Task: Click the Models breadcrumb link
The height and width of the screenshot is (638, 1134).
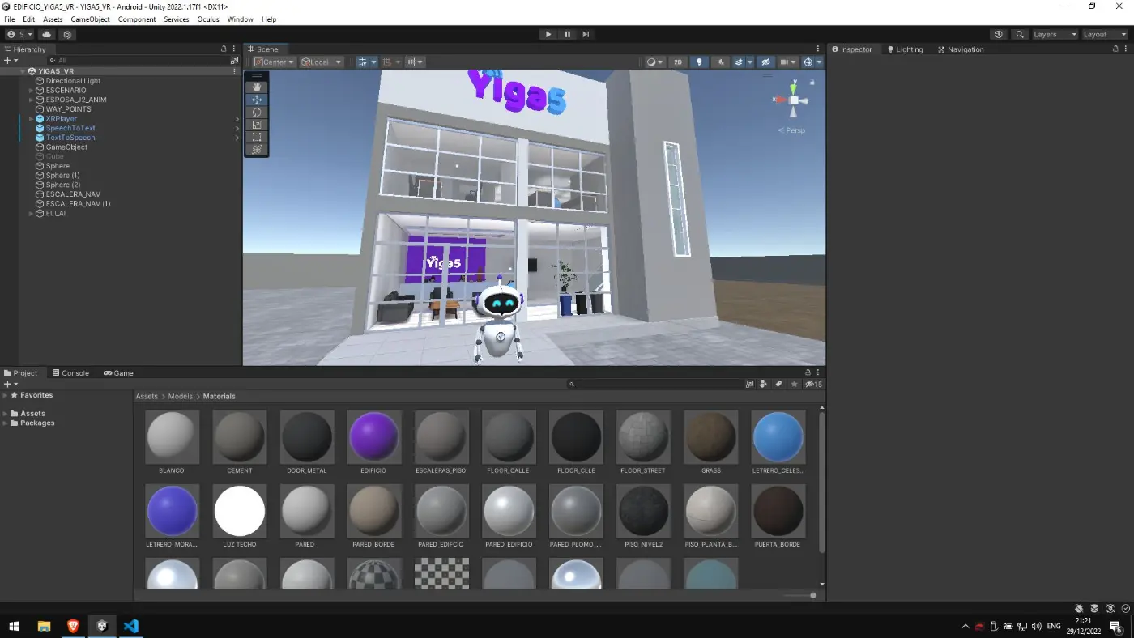Action: pyautogui.click(x=180, y=397)
